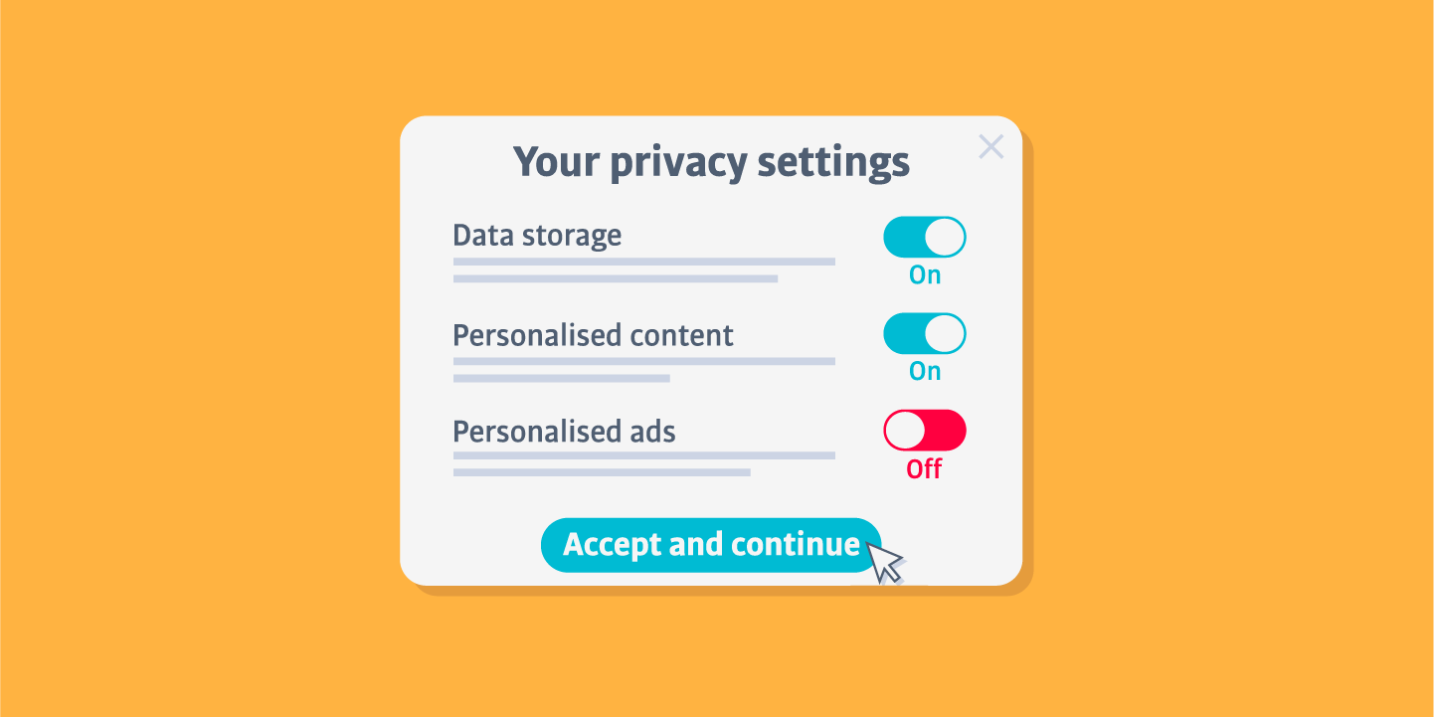Disable the Personalised content switch
The width and height of the screenshot is (1434, 717).
tap(925, 333)
